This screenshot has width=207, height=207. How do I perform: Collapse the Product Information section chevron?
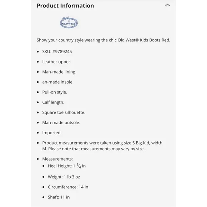point(167,5)
